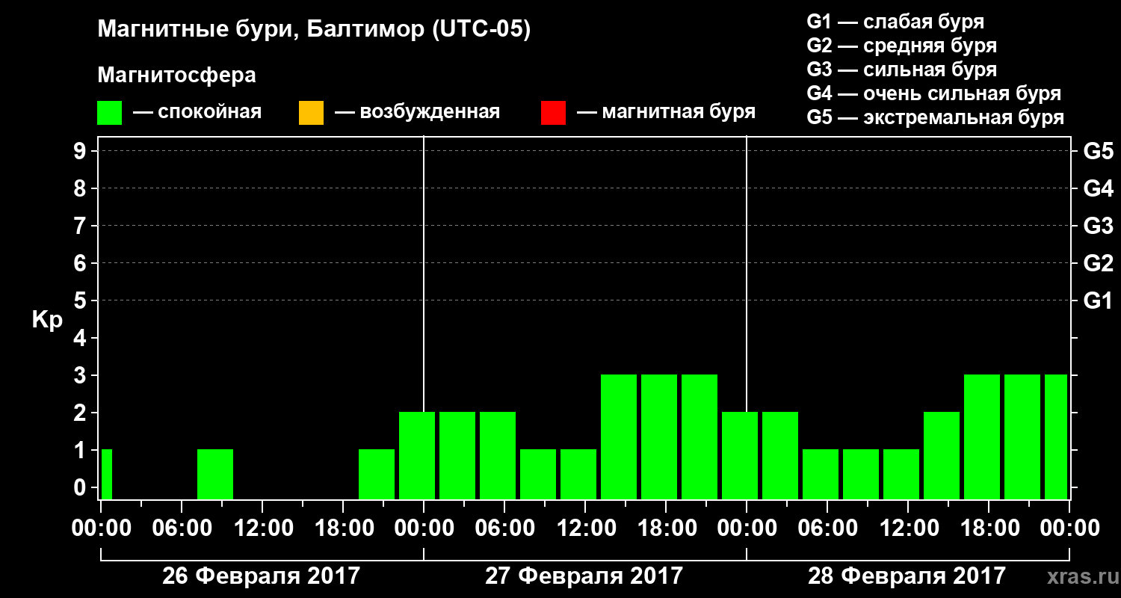
Task: Click the first Kp 3 bar on 27 February
Action: coord(619,437)
